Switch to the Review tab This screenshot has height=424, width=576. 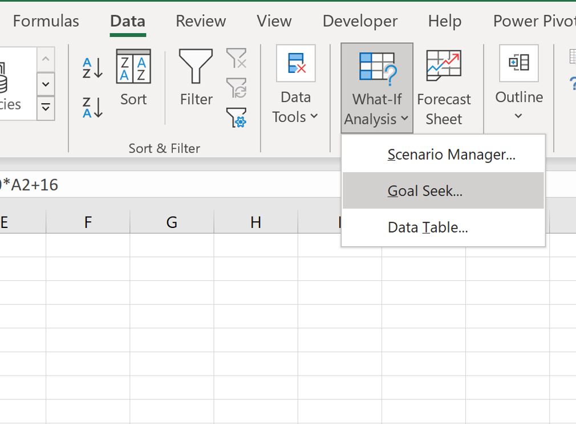pyautogui.click(x=201, y=21)
